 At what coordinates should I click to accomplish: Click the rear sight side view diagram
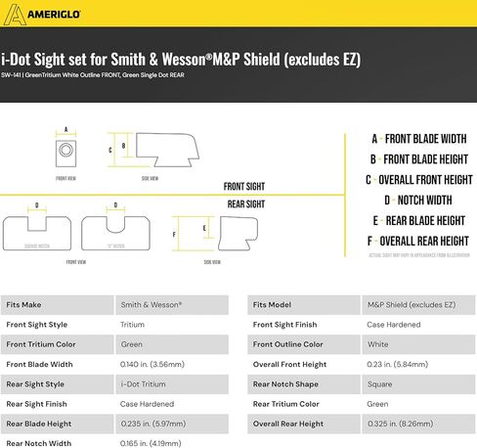(x=238, y=234)
